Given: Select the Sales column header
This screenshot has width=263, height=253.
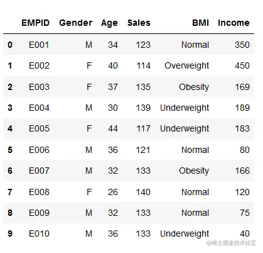Looking at the screenshot, I should [139, 23].
